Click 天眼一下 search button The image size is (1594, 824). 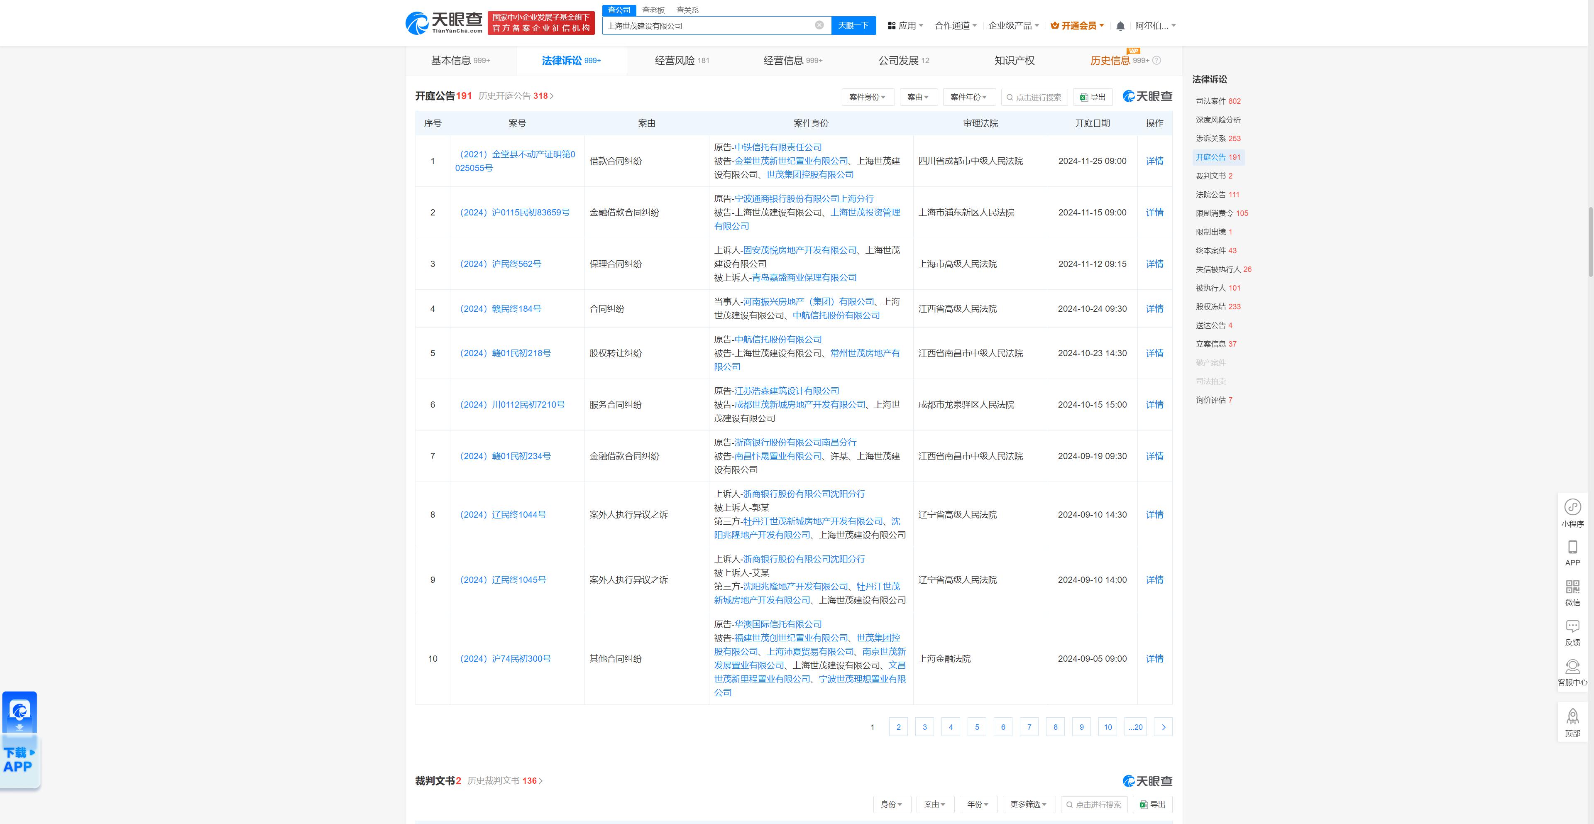point(853,25)
